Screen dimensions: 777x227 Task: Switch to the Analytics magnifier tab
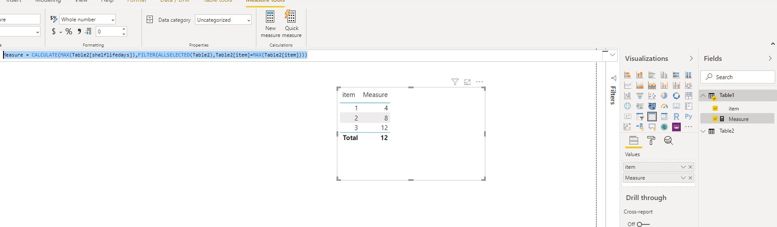click(x=668, y=140)
